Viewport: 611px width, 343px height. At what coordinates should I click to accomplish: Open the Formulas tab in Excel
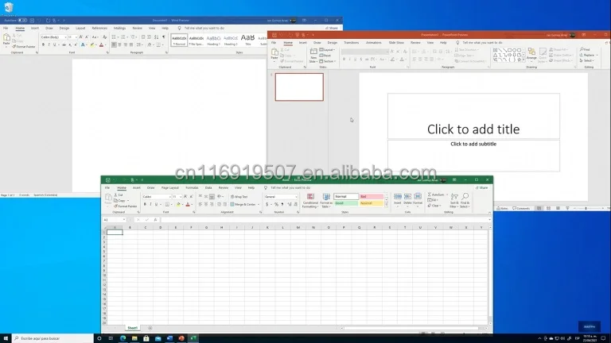pos(192,187)
